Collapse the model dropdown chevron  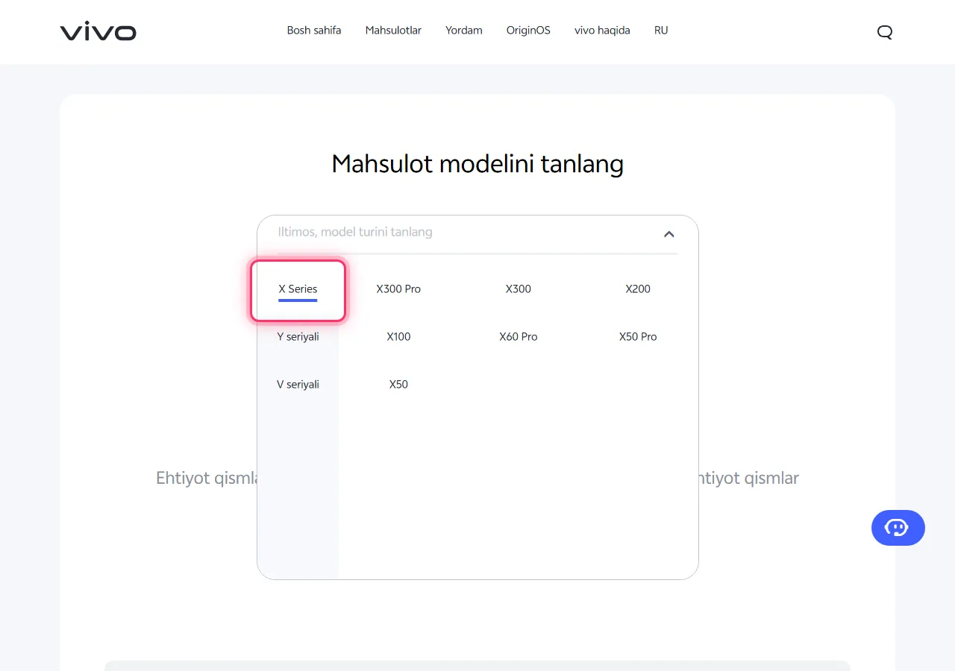[x=669, y=234]
